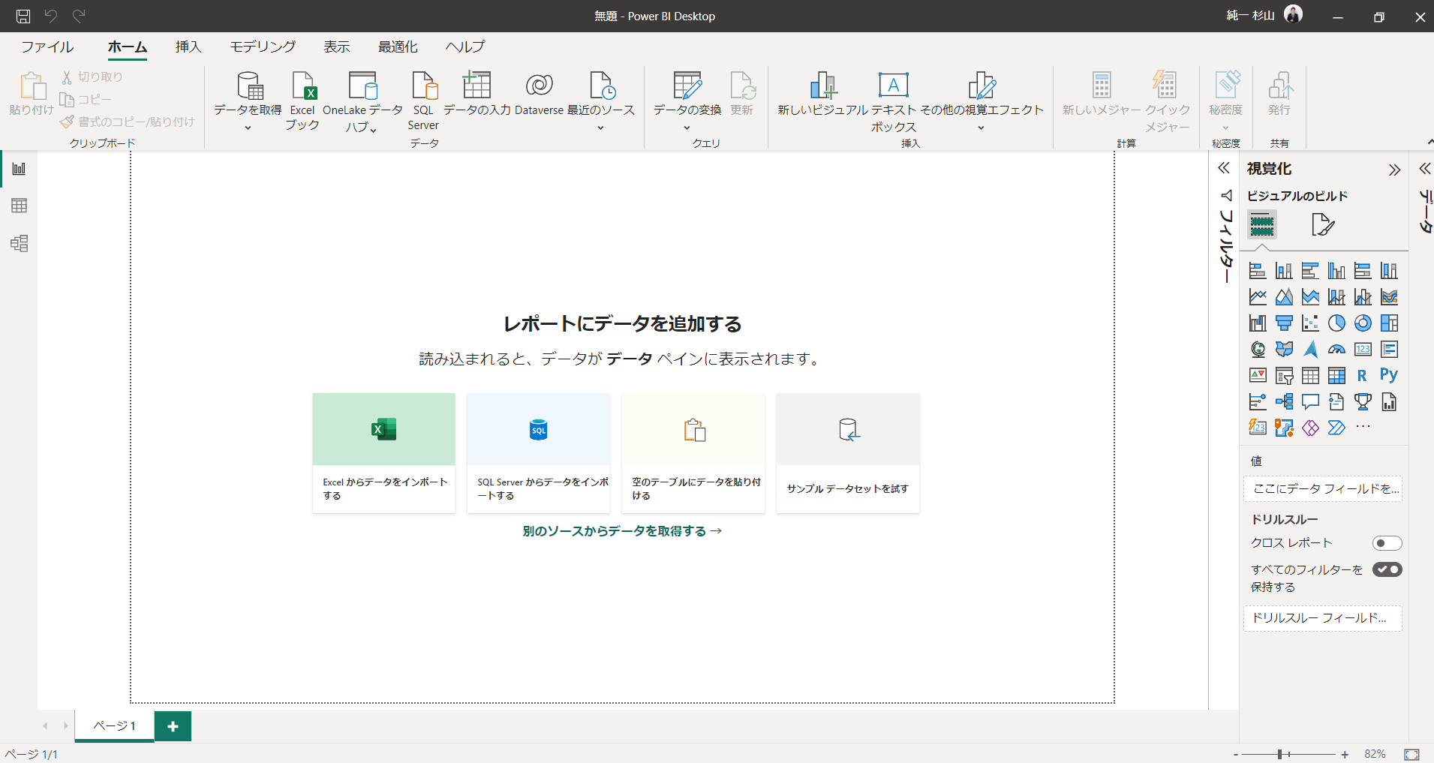Add a new page with the plus button
Image resolution: width=1434 pixels, height=763 pixels.
coord(173,726)
